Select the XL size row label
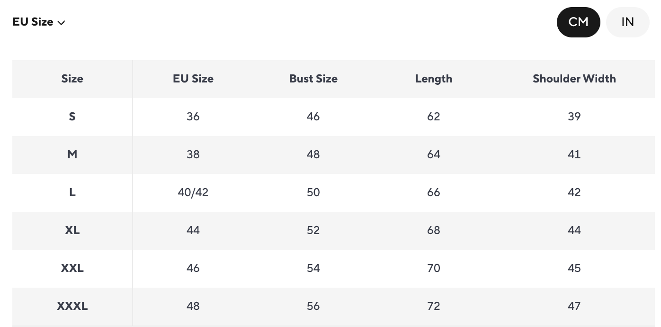Viewport: 661px width, 327px height. pyautogui.click(x=72, y=230)
